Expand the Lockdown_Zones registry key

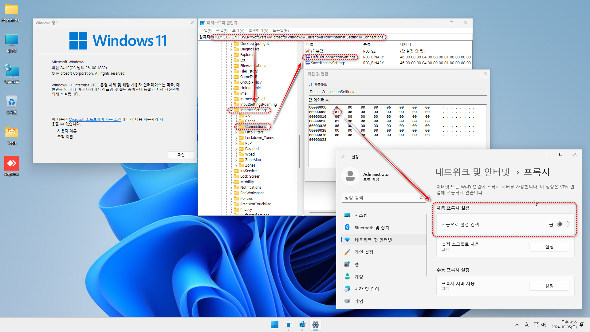(x=236, y=138)
